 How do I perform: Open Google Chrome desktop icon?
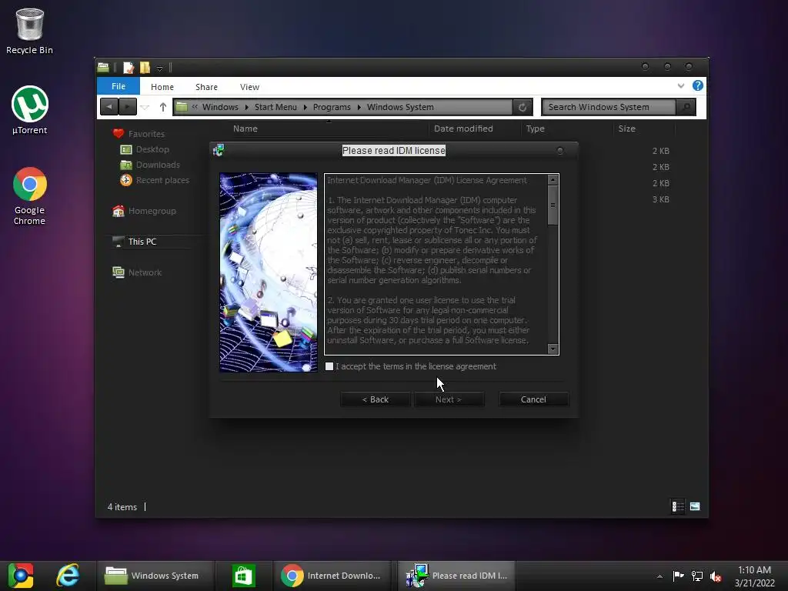[30, 196]
